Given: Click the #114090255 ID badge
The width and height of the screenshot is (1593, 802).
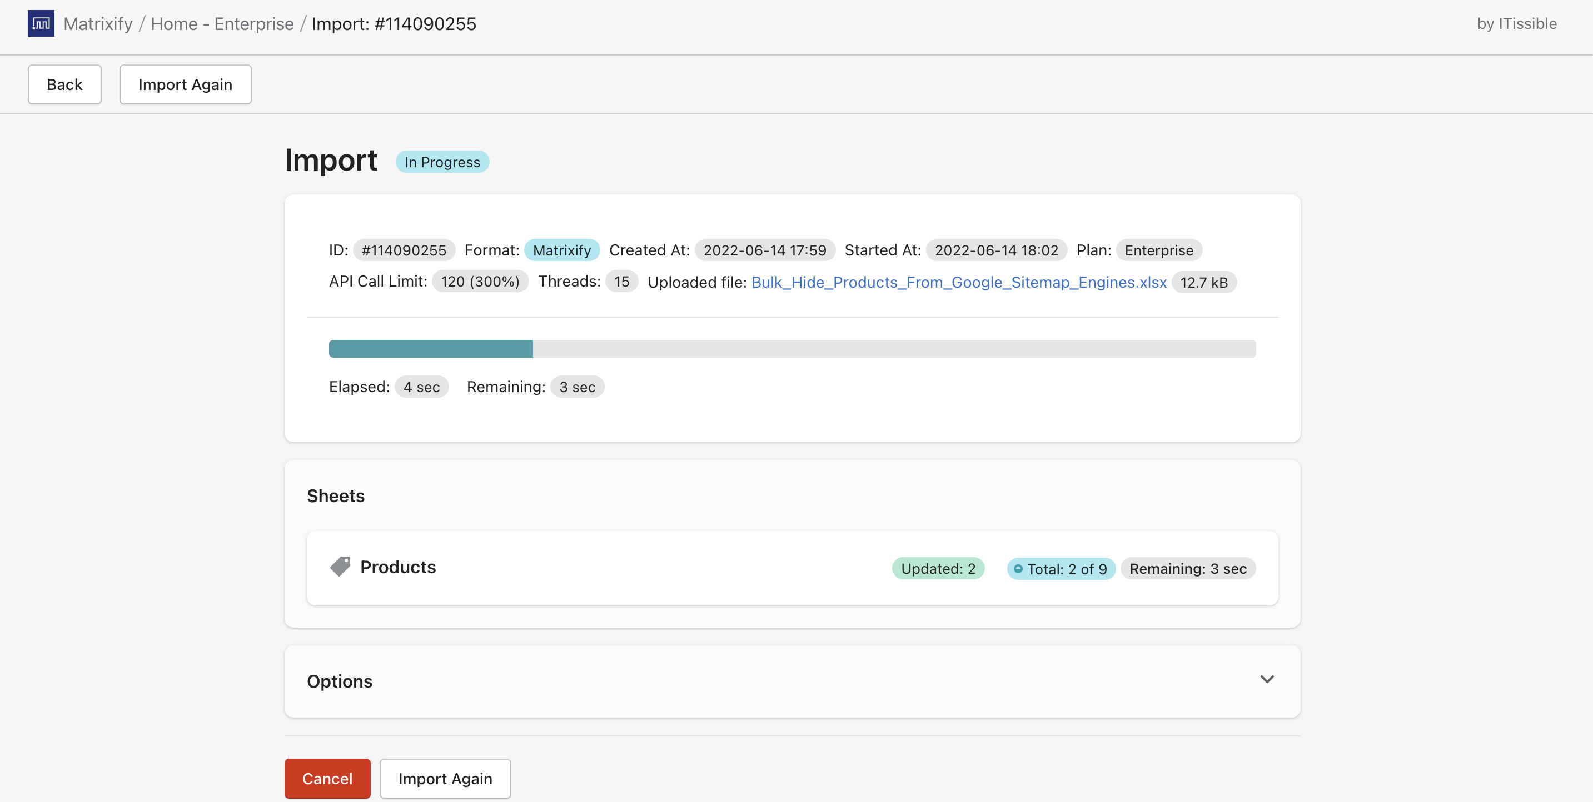Looking at the screenshot, I should 404,249.
